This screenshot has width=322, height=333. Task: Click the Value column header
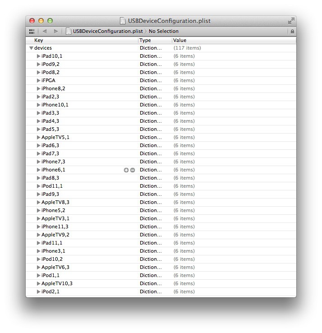(x=179, y=40)
